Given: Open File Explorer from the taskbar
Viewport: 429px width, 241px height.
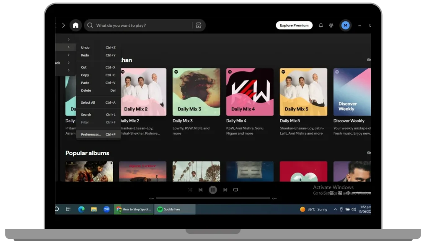Looking at the screenshot, I should pyautogui.click(x=94, y=209).
